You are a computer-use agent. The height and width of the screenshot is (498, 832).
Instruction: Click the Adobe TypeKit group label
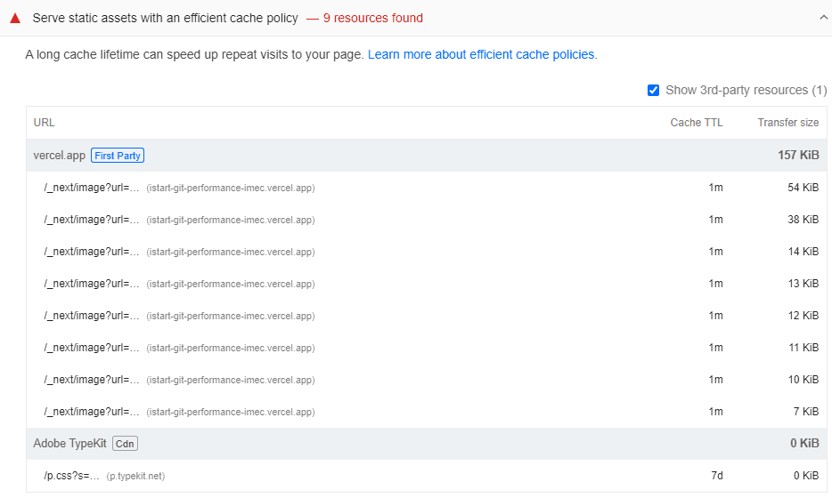[69, 444]
